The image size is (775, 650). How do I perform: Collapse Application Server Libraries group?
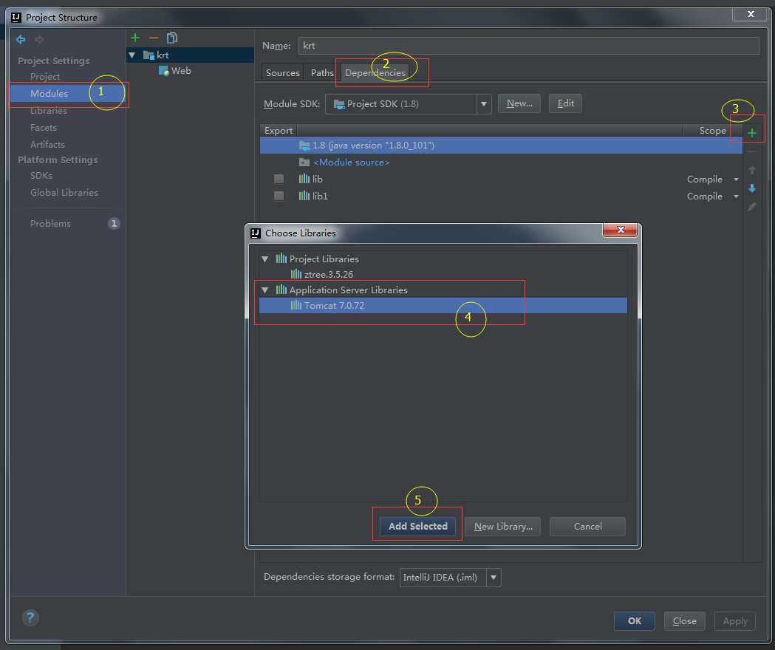click(265, 290)
